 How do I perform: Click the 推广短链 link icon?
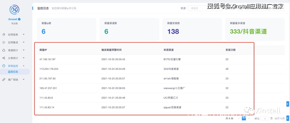click(x=4, y=80)
